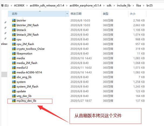Click the btstack archive icon
The height and width of the screenshot is (126, 164).
tap(14, 30)
